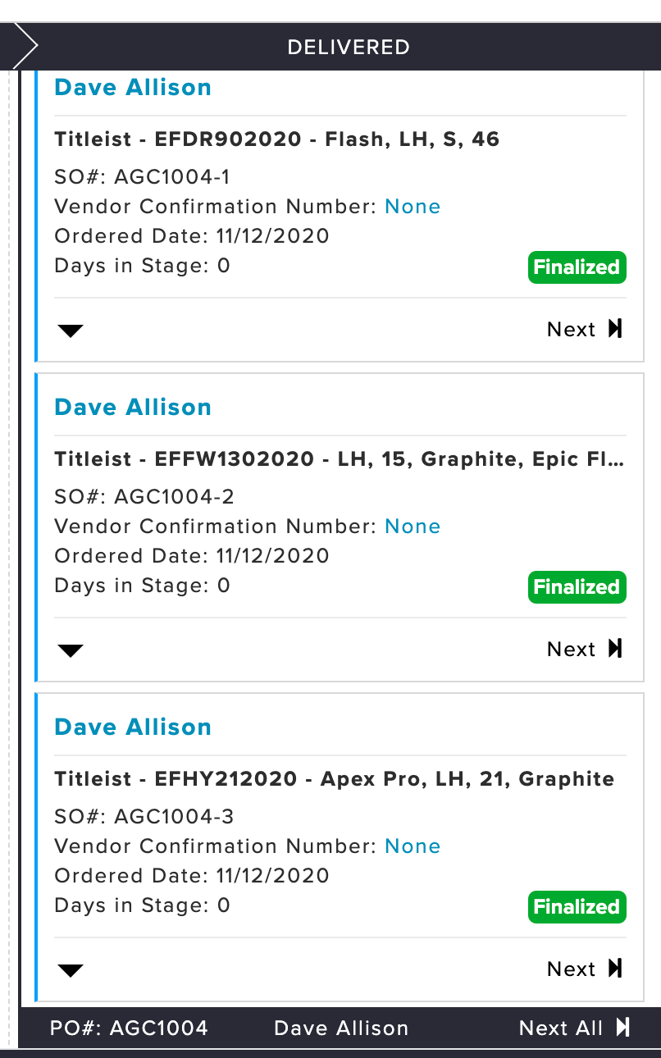Click the Next All skip icon in footer

[x=623, y=1028]
